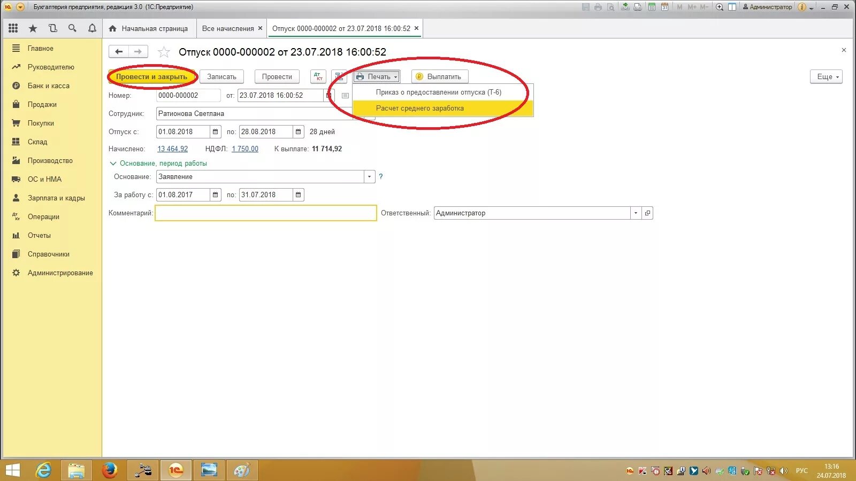Open the accrued amount link 13 464,92
The height and width of the screenshot is (481, 856).
(x=172, y=149)
